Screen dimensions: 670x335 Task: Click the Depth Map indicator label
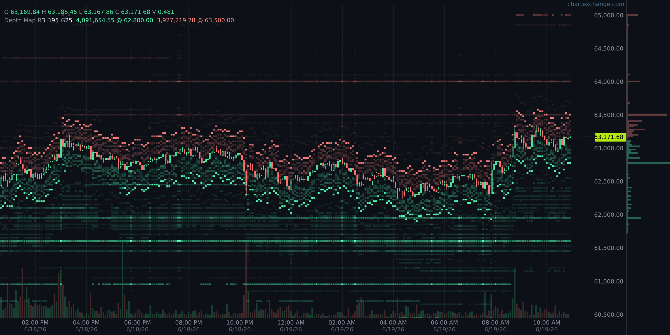tap(20, 20)
